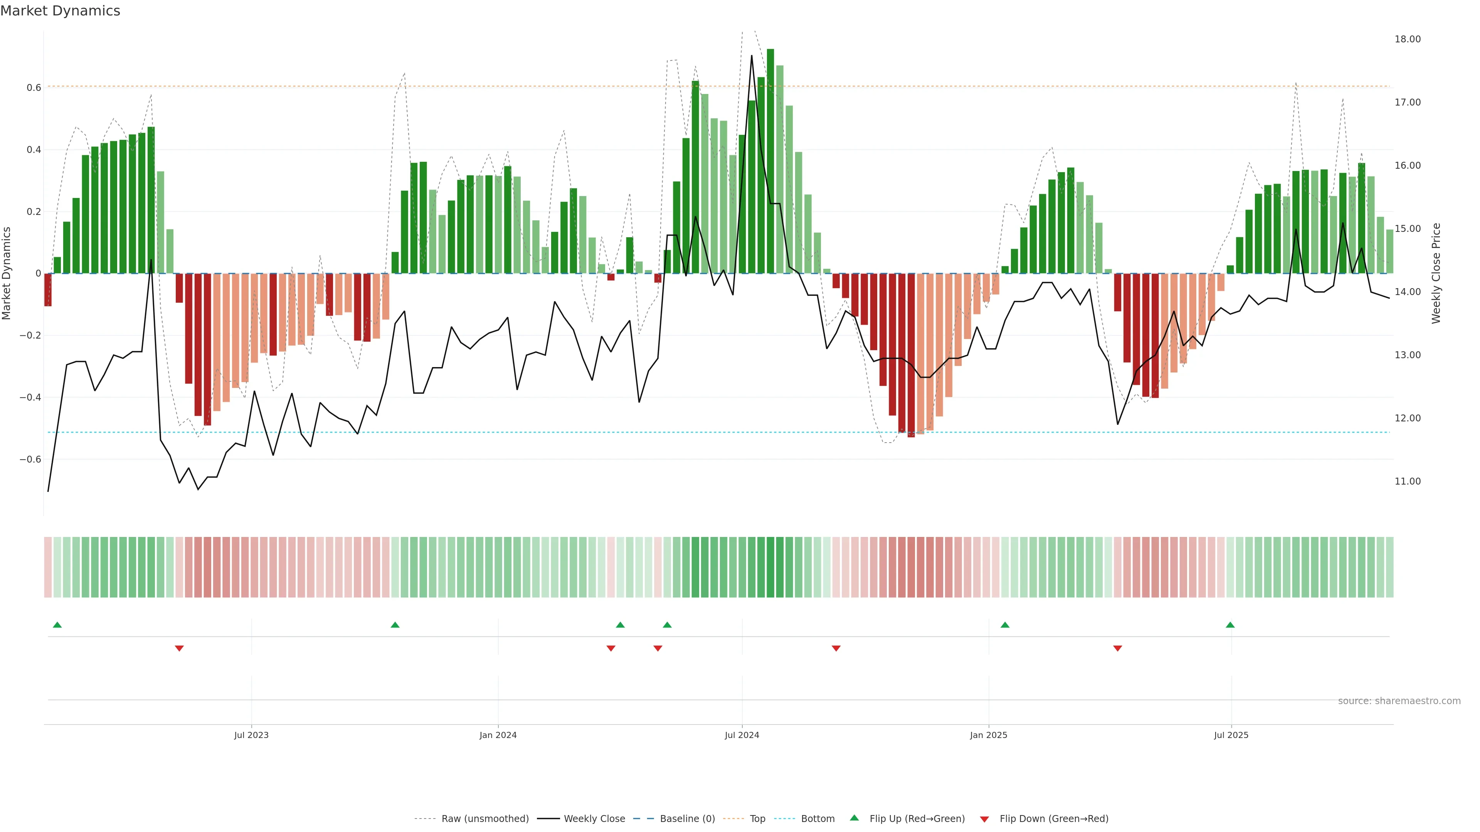Toggle the Baseline (0) legend entry
Viewport: 1480px width, 832px height.
(x=687, y=819)
